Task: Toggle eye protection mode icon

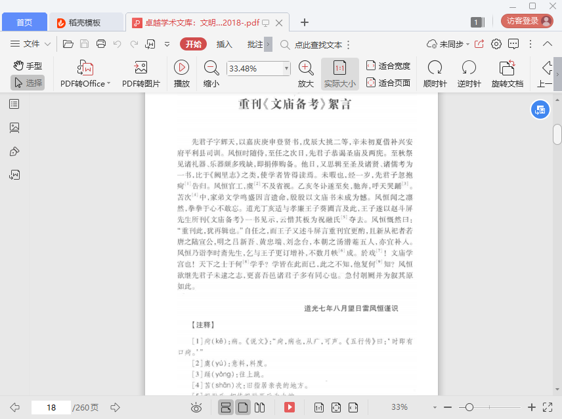Action: point(196,407)
